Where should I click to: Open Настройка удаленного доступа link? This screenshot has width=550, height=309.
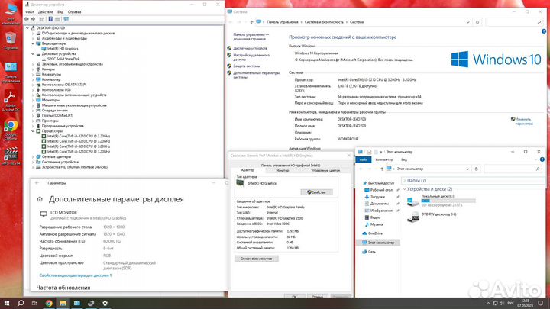pyautogui.click(x=251, y=57)
